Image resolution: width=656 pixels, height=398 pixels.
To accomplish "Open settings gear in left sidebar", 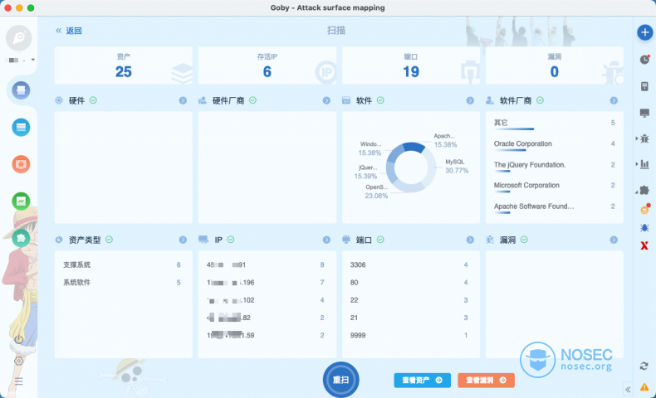I will 19,361.
